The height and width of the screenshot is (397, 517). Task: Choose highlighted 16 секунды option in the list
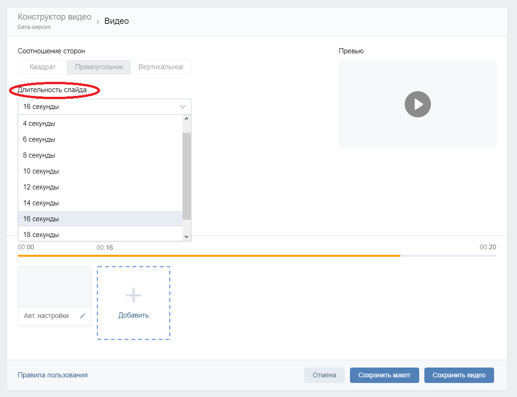pyautogui.click(x=100, y=219)
